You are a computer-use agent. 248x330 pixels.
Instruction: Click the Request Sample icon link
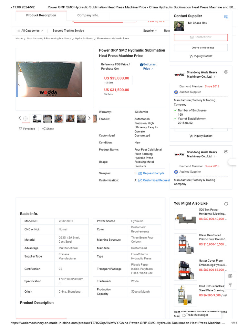140,173
